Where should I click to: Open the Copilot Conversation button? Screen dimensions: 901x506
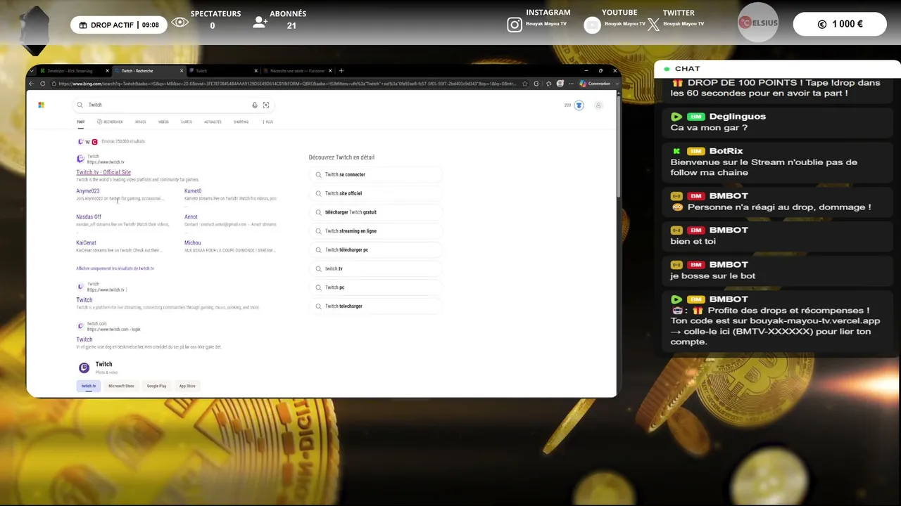click(595, 84)
